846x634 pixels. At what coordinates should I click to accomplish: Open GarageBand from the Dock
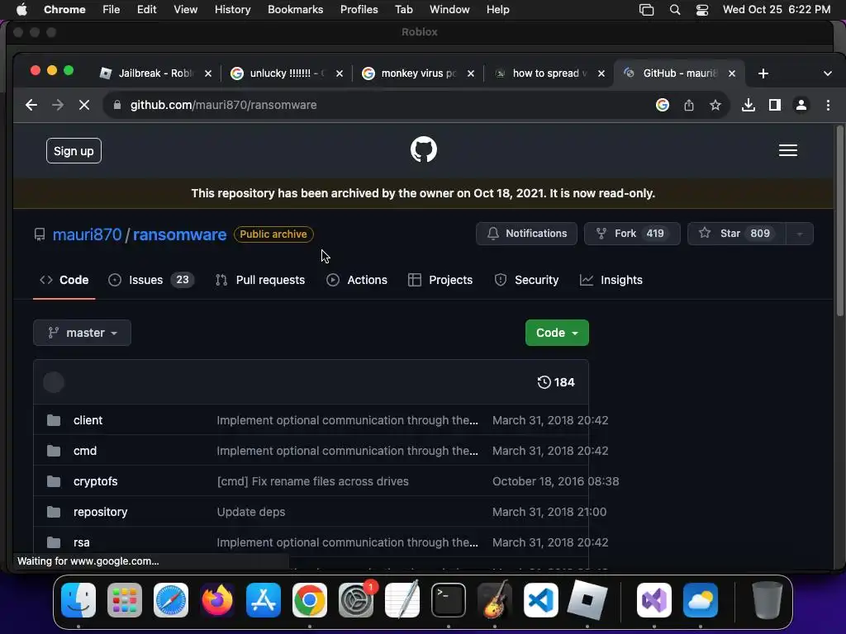coord(495,599)
